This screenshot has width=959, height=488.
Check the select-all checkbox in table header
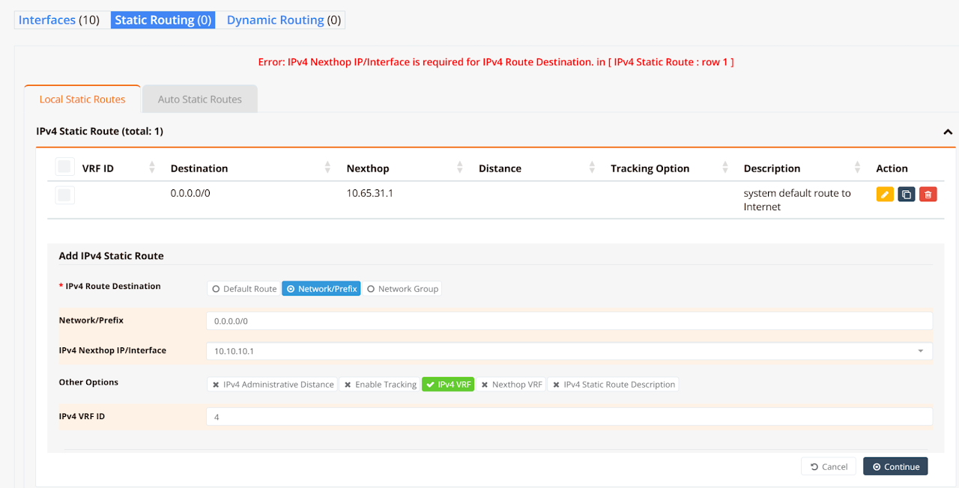64,167
